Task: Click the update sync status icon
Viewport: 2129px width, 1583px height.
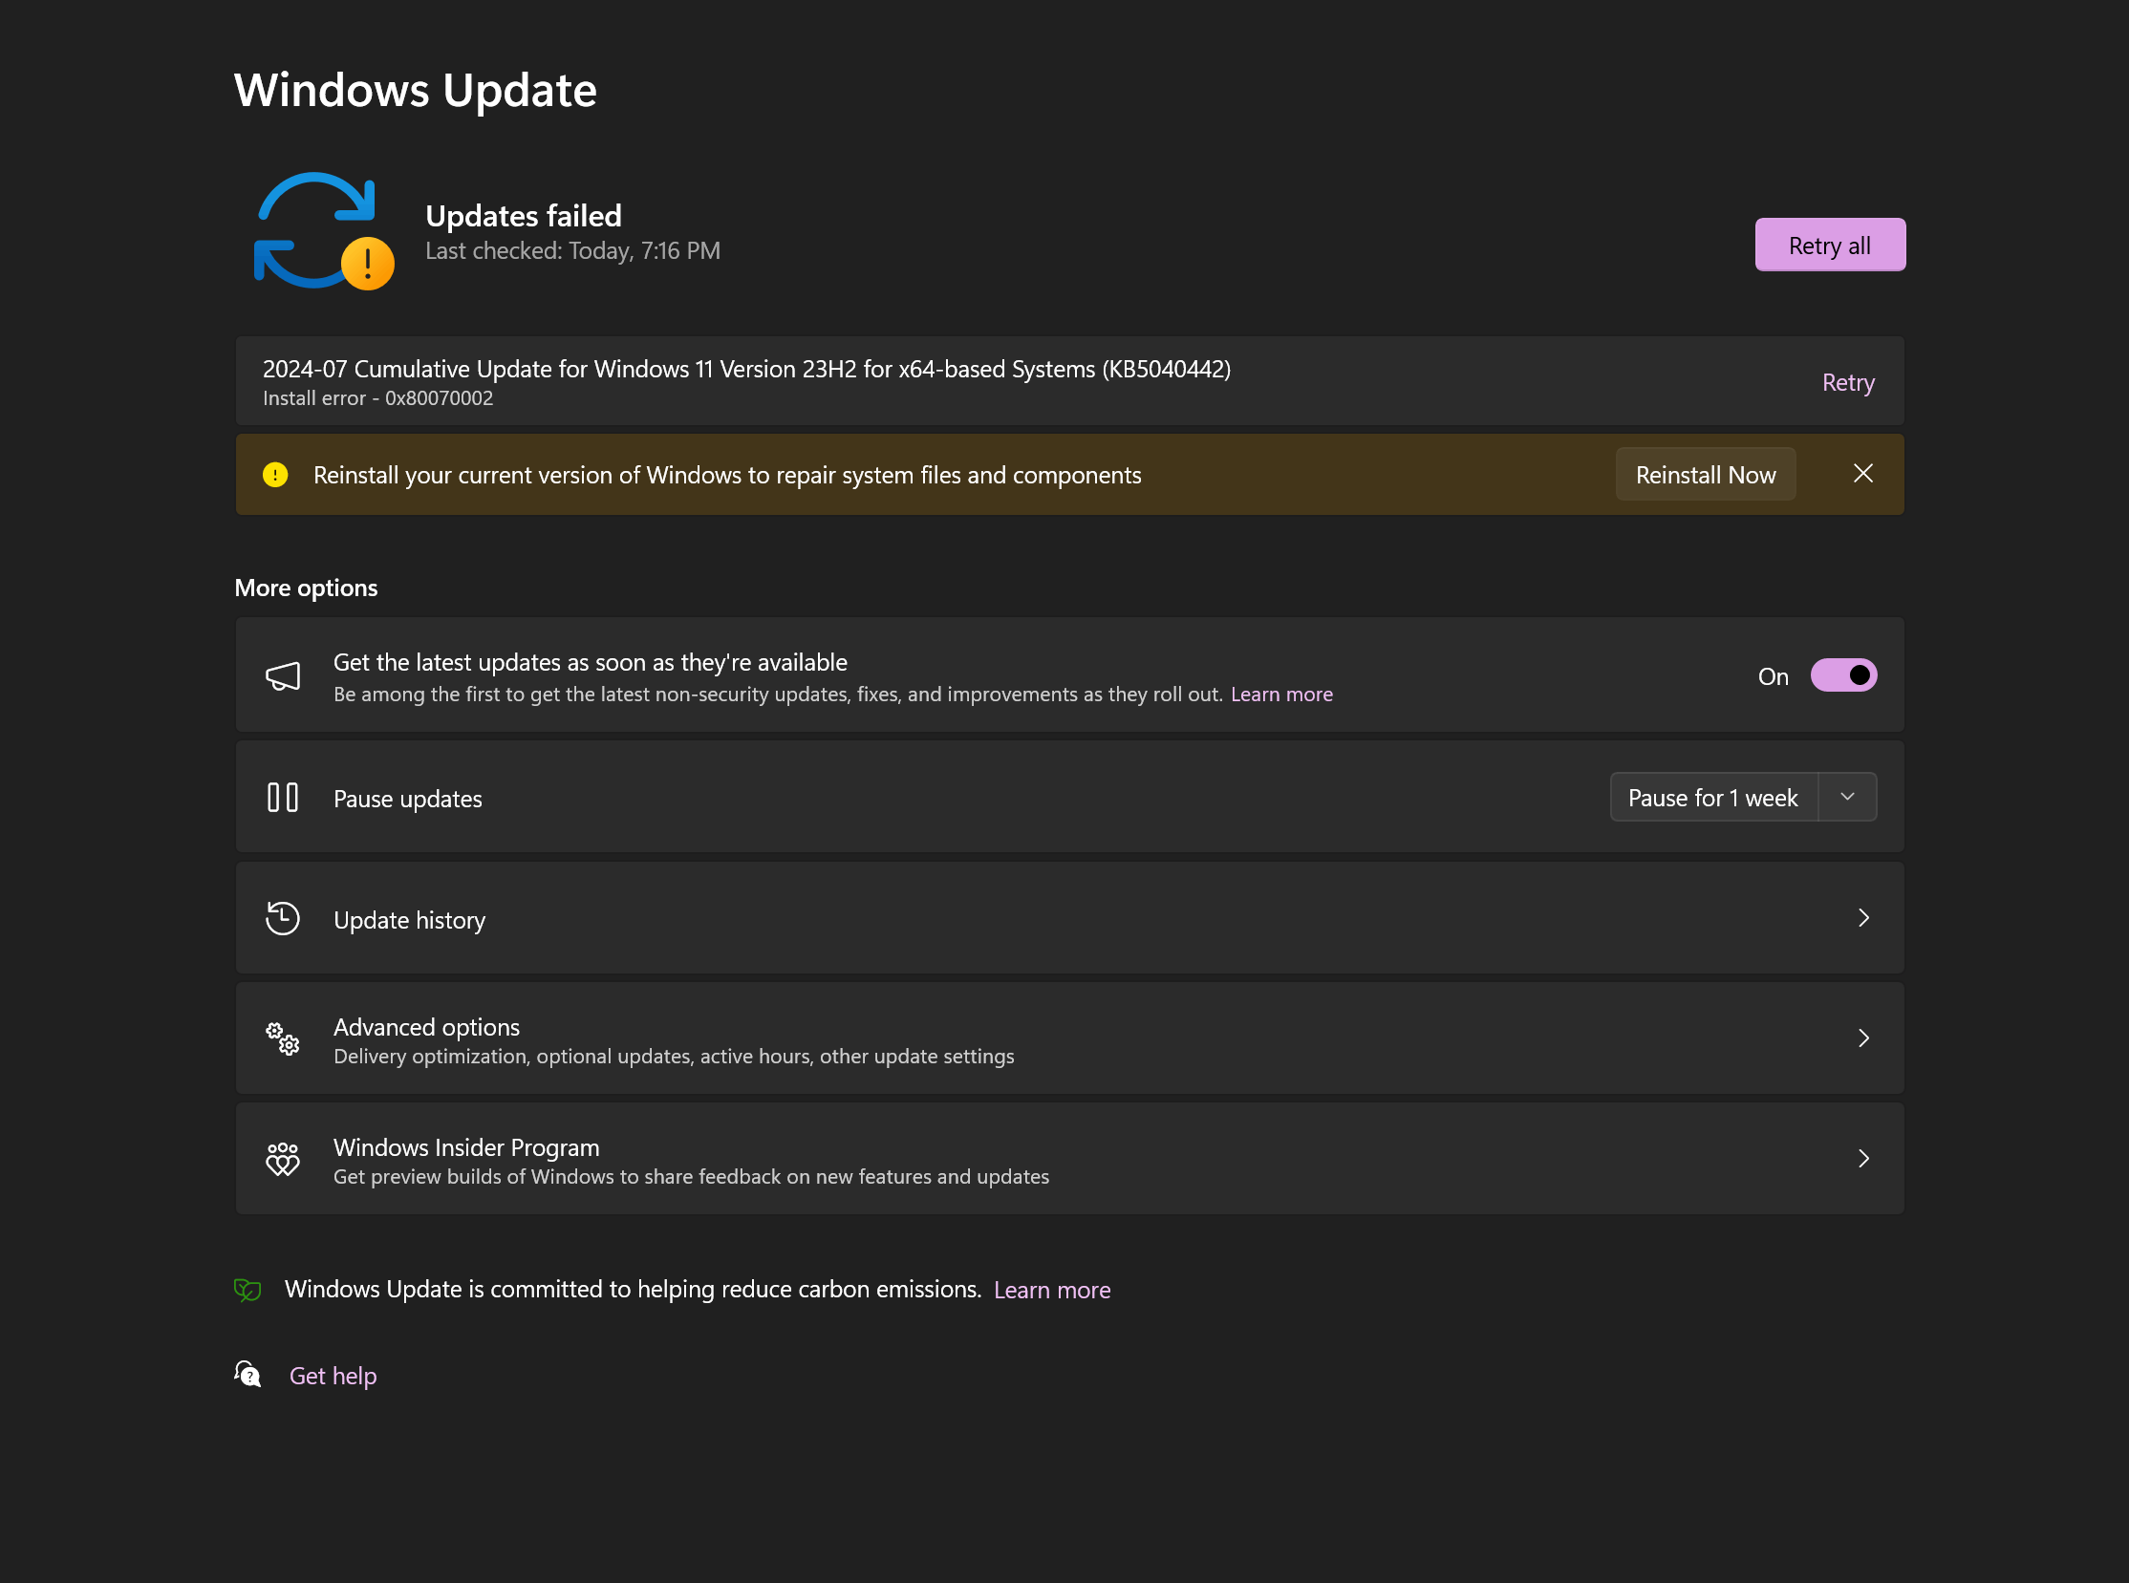Action: (324, 231)
